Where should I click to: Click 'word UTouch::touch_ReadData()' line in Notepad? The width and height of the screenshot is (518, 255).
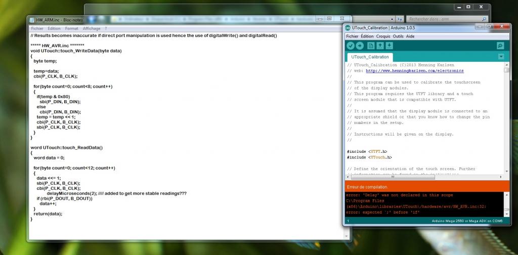click(x=66, y=148)
